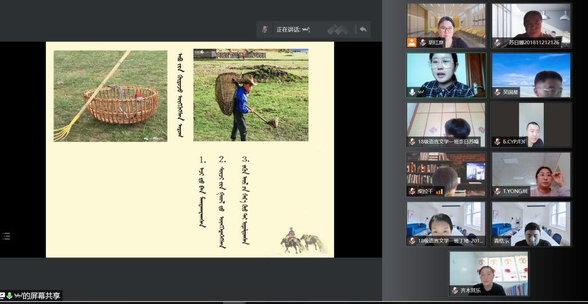Image resolution: width=588 pixels, height=304 pixels.
Task: Open the slide list menu icon
Action: tap(6, 236)
